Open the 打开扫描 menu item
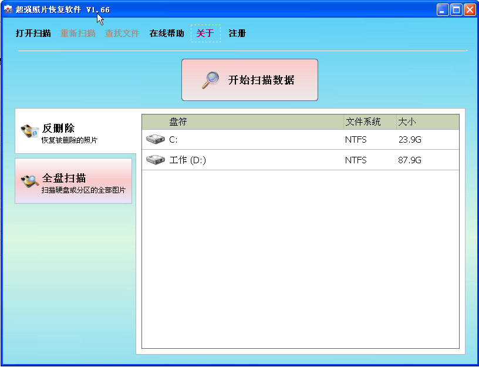This screenshot has height=367, width=479. [33, 33]
